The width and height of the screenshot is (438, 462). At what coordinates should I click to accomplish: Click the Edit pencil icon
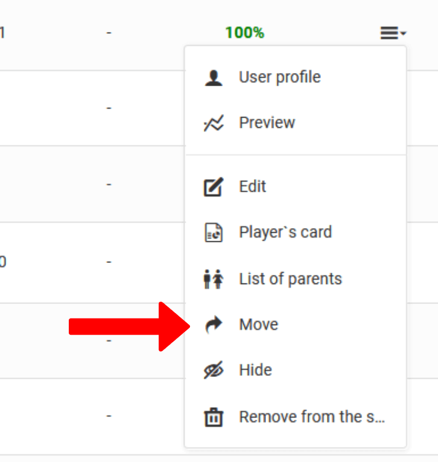click(x=214, y=187)
